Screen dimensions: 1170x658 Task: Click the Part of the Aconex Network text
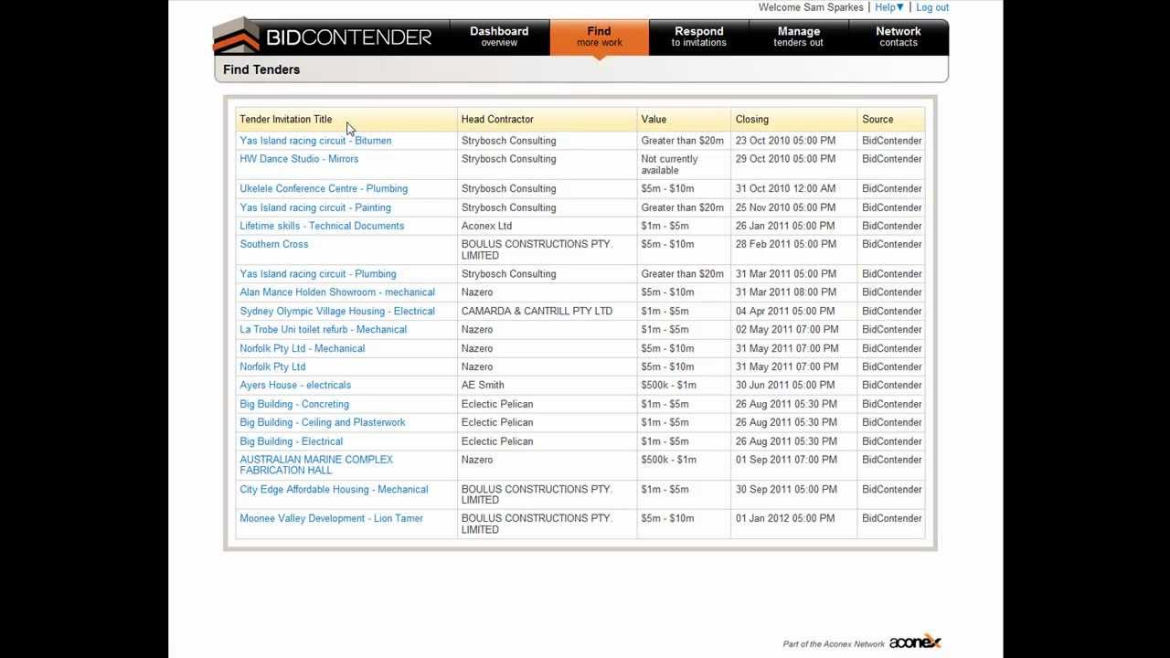[834, 644]
